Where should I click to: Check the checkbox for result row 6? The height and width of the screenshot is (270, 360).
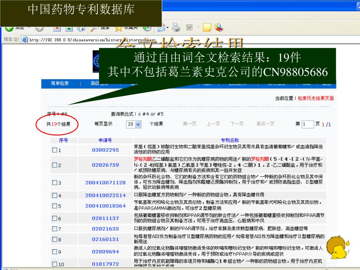[x=54, y=218]
